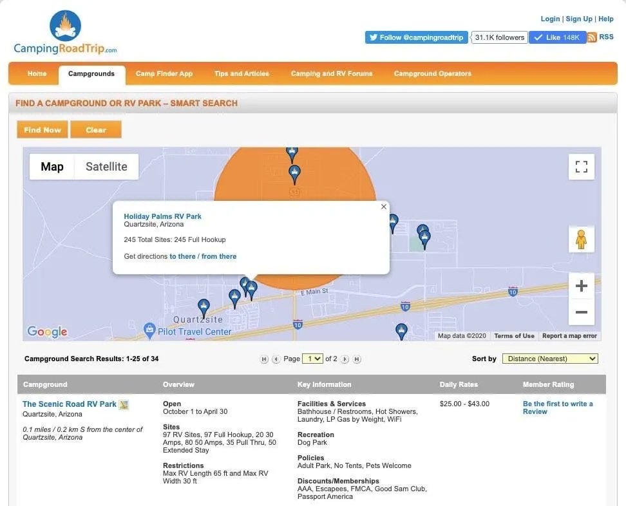Click Be the first to write a Review

(558, 408)
